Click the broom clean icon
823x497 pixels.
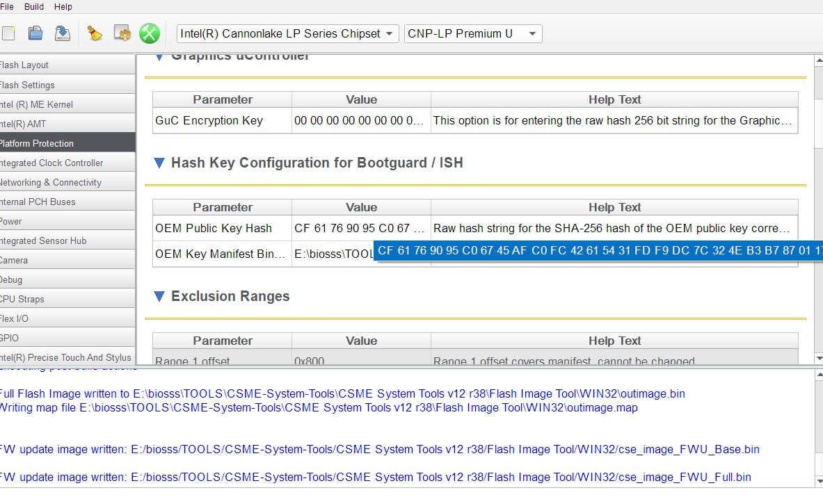[95, 33]
